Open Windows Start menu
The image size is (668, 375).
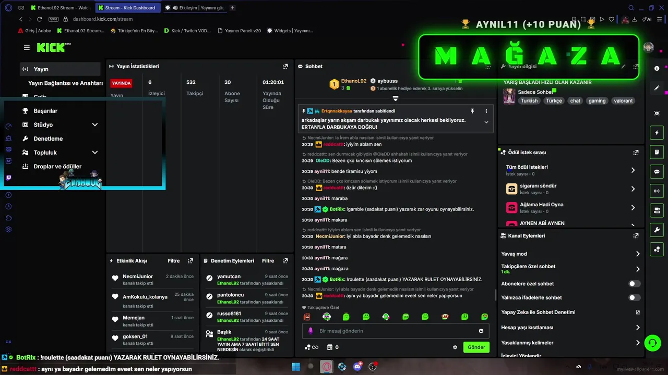point(296,366)
